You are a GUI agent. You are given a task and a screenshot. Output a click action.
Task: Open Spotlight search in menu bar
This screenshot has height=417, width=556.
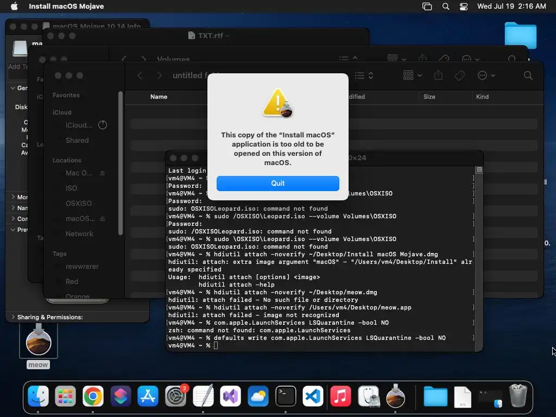click(446, 7)
